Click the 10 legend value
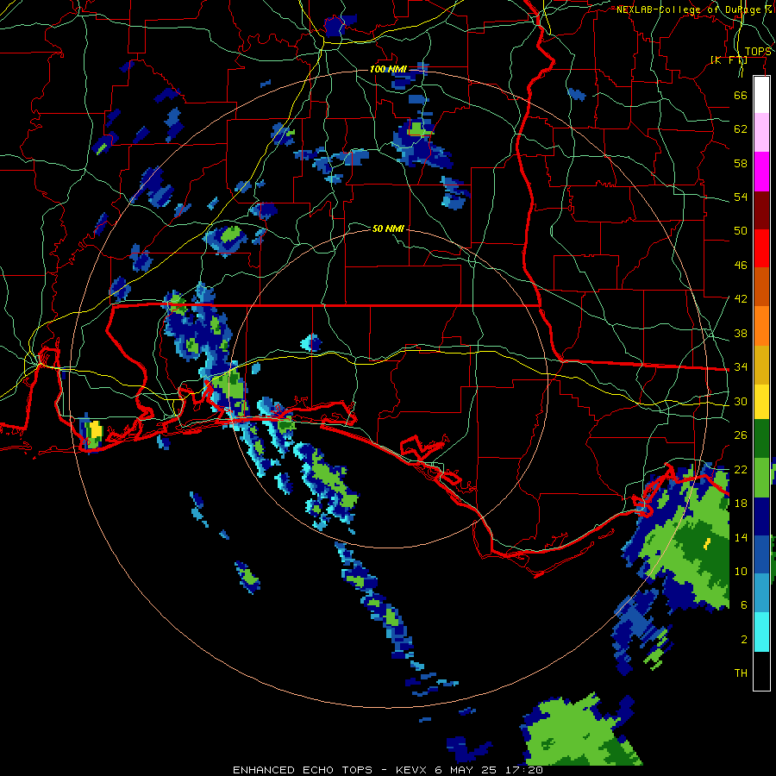This screenshot has height=776, width=776. (741, 572)
